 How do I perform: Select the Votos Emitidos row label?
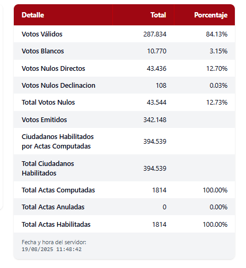[45, 120]
